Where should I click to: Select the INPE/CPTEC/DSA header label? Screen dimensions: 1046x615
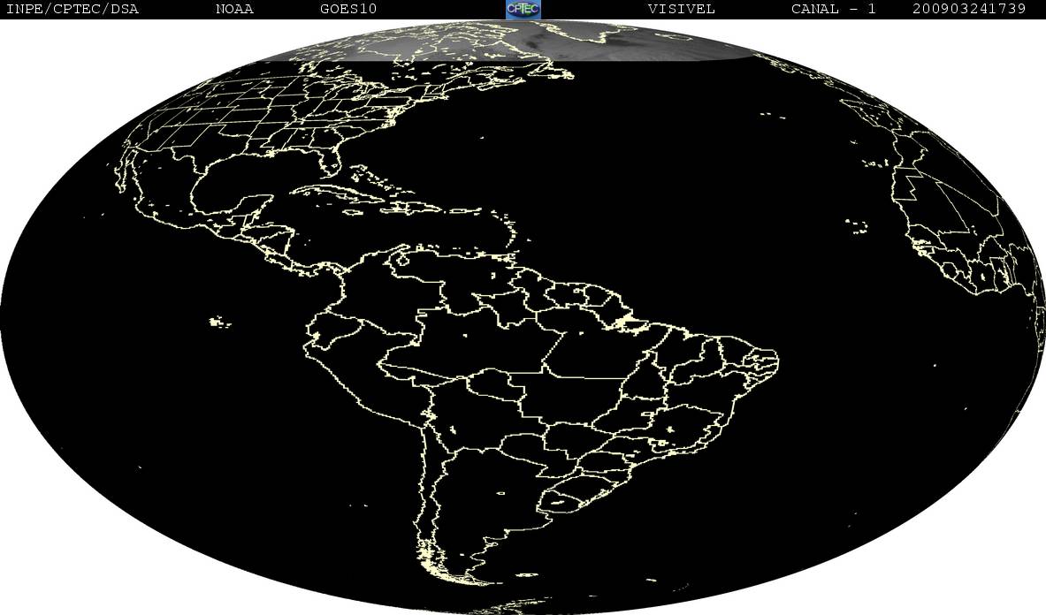pos(72,10)
